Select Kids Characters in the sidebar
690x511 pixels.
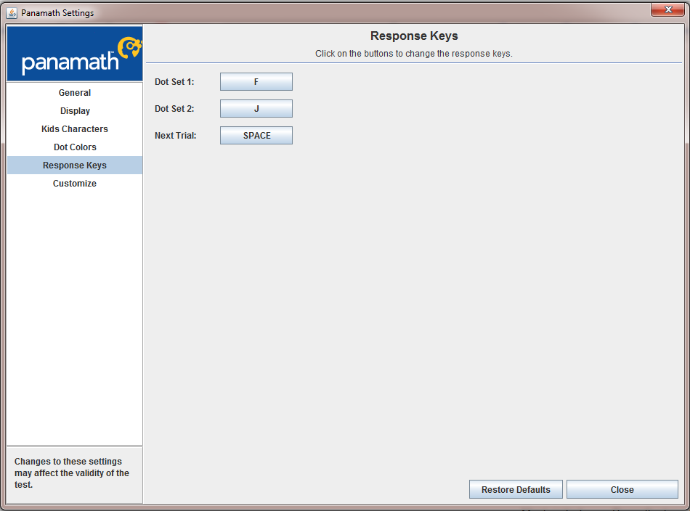[x=75, y=129]
